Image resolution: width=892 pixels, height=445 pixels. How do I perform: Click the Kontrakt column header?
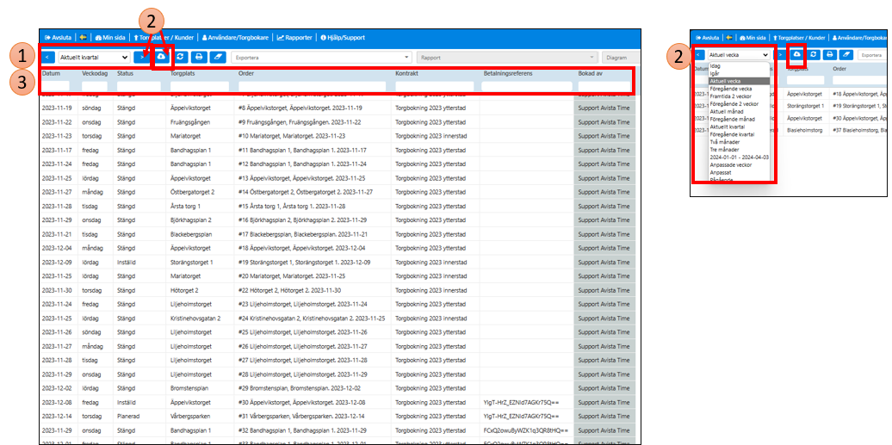click(x=408, y=74)
